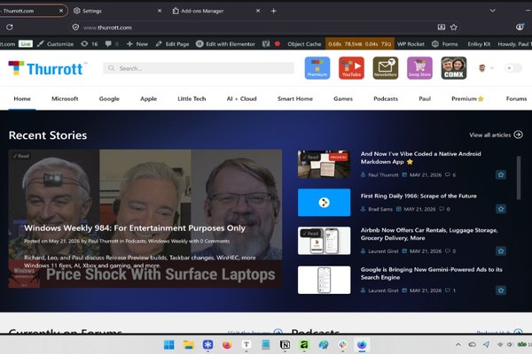Open Windows Start menu

(169, 345)
